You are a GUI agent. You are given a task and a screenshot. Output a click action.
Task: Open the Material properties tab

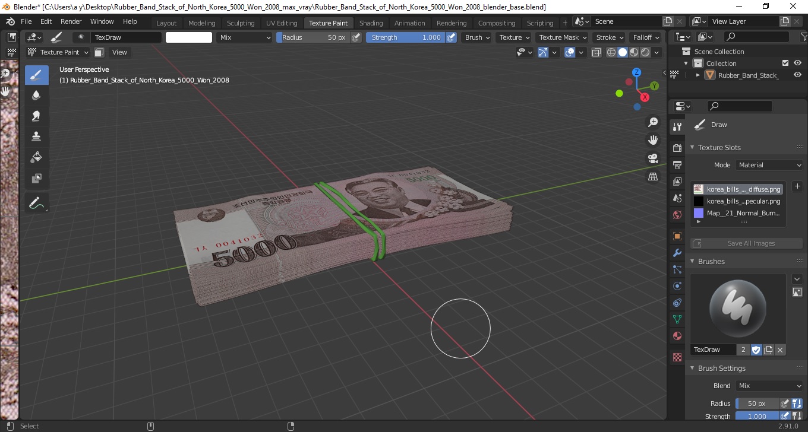tap(677, 336)
